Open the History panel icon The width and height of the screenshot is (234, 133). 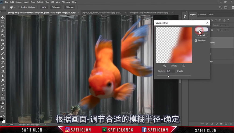(185, 16)
